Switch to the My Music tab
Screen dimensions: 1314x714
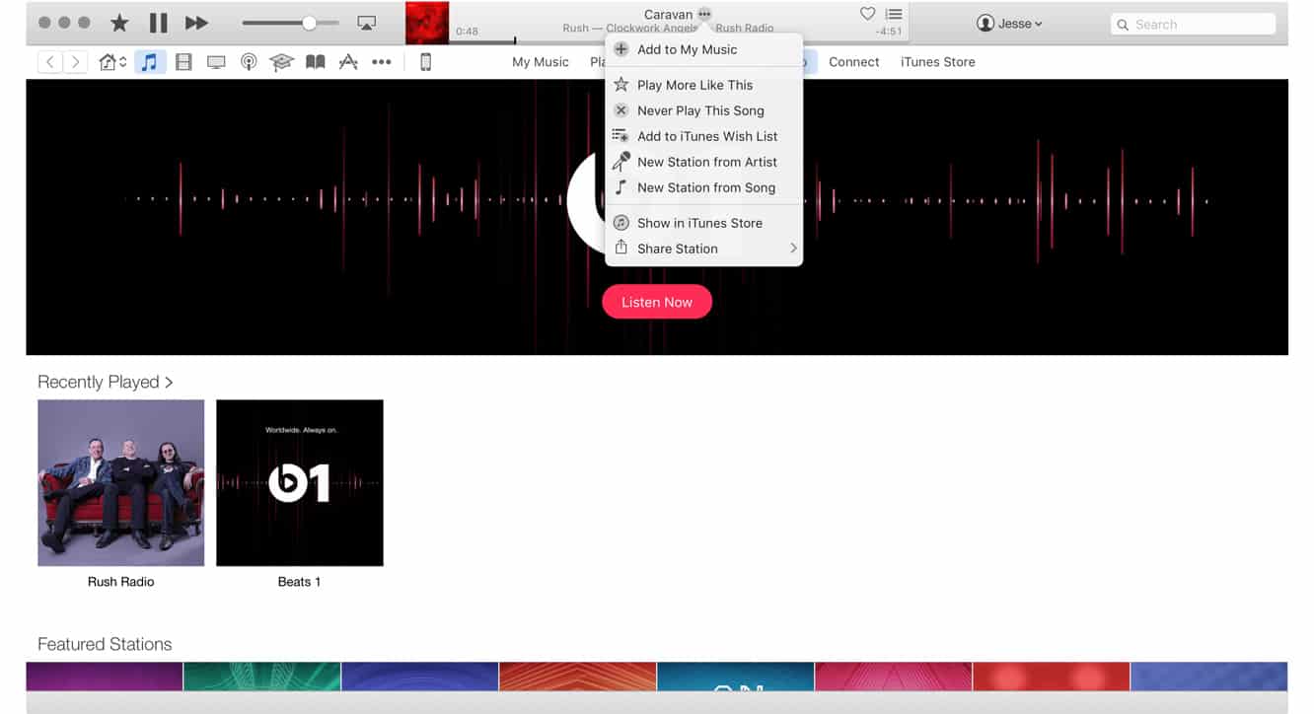coord(541,61)
